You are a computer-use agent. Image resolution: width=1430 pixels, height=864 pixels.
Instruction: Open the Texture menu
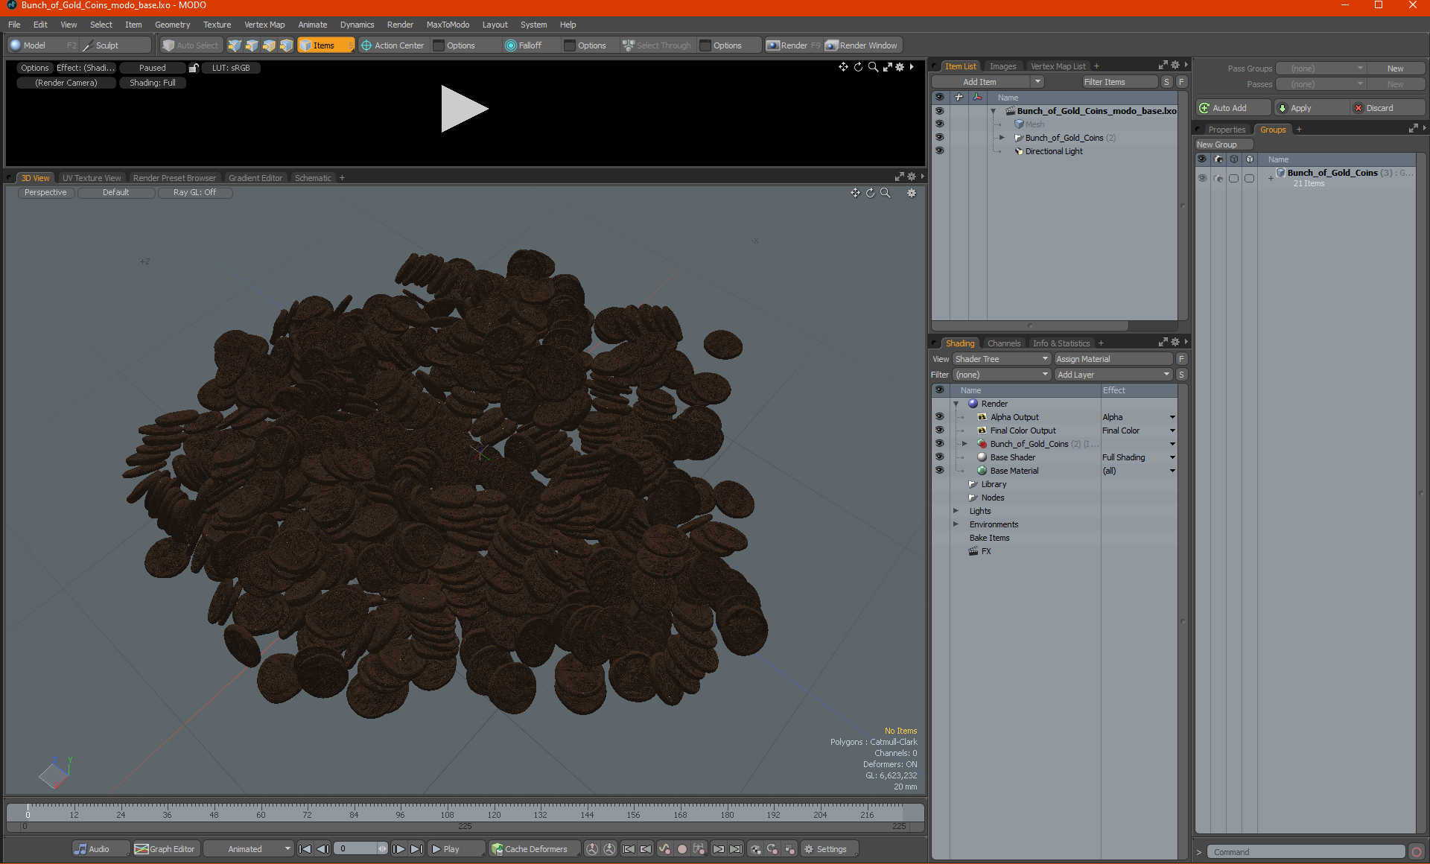tap(217, 25)
